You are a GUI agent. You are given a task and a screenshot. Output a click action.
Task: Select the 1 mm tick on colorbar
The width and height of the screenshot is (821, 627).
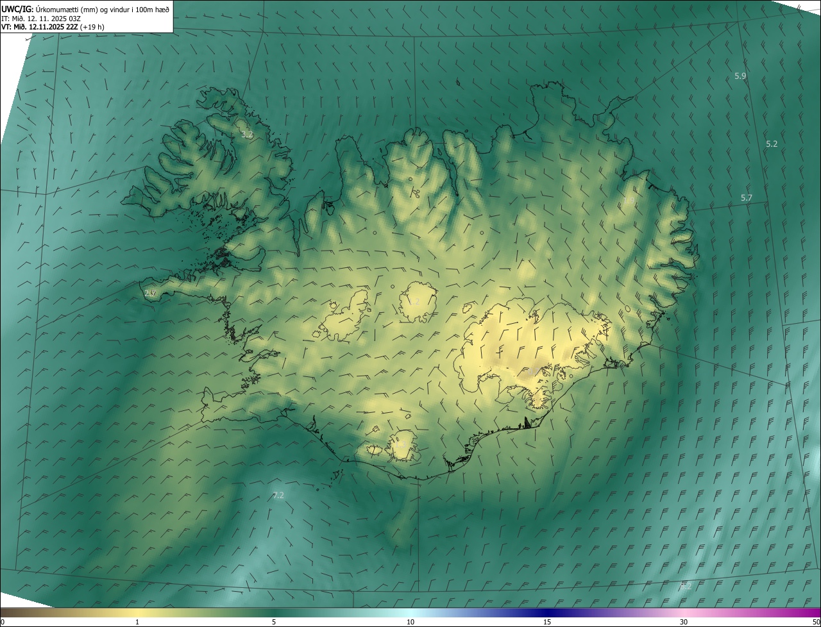[x=137, y=622]
